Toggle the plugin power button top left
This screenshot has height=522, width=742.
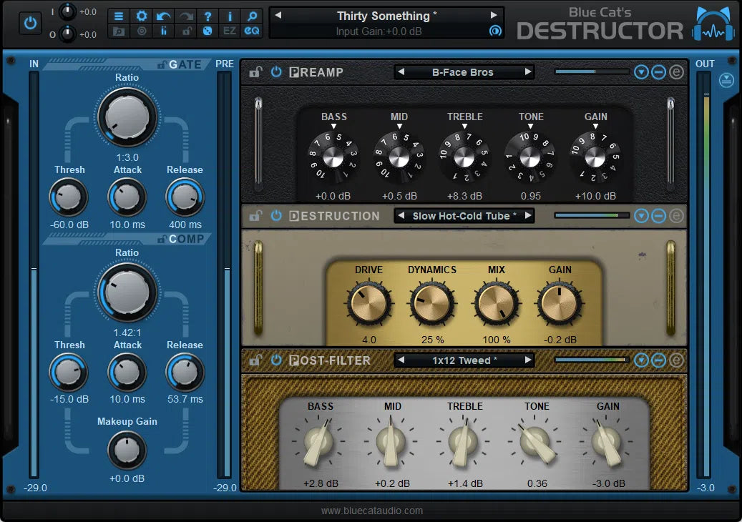(x=30, y=21)
